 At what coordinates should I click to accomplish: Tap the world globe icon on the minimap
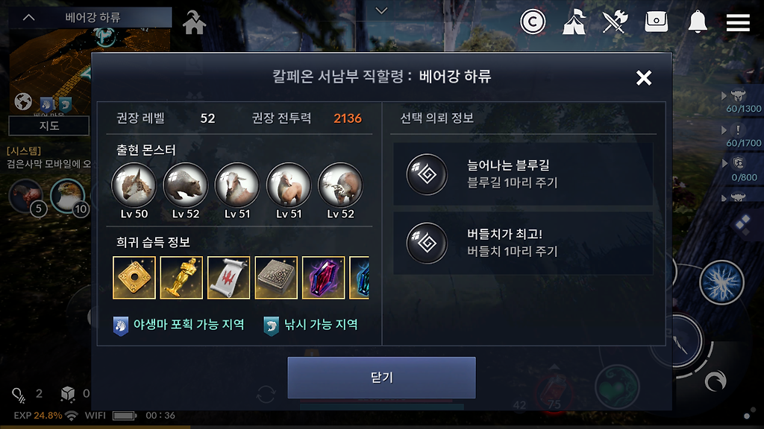[x=23, y=101]
